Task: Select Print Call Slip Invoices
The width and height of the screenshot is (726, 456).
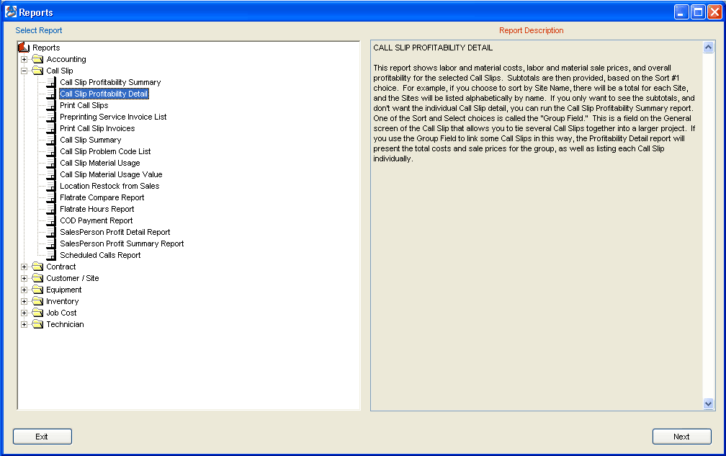Action: pos(97,129)
